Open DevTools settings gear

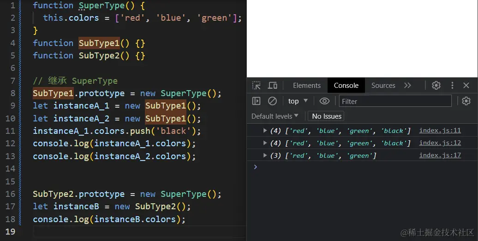point(436,86)
